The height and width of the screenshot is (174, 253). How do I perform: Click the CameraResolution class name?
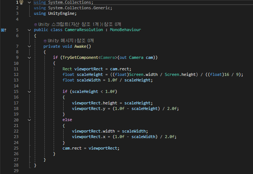84,30
